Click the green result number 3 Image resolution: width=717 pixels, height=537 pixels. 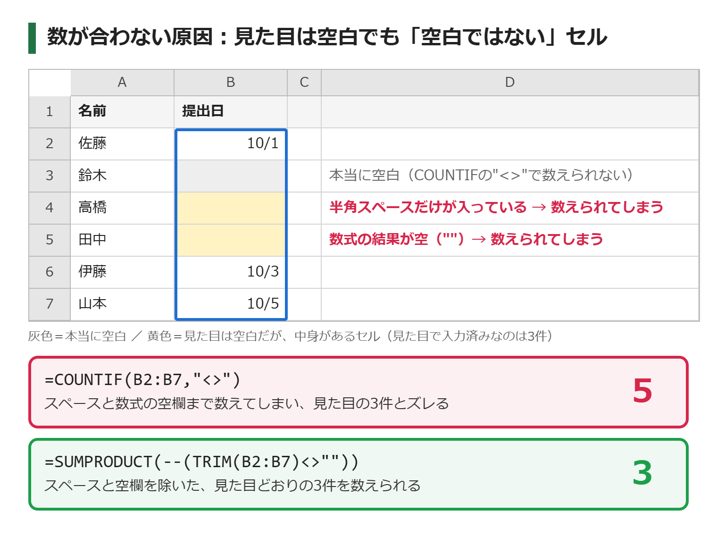pos(642,473)
